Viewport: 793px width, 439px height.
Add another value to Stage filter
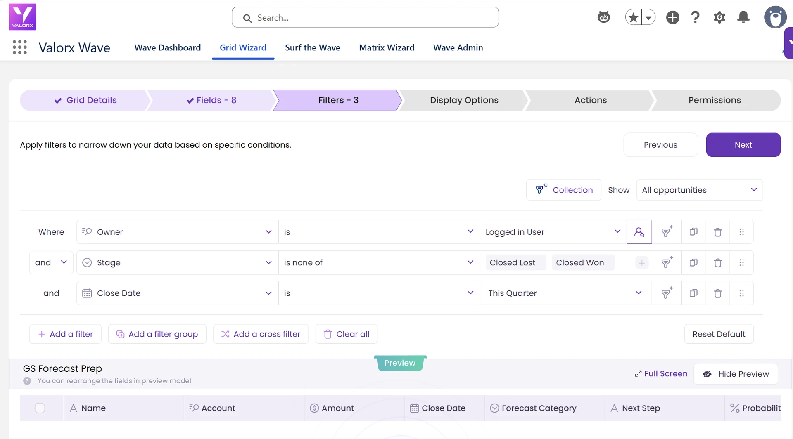tap(642, 263)
